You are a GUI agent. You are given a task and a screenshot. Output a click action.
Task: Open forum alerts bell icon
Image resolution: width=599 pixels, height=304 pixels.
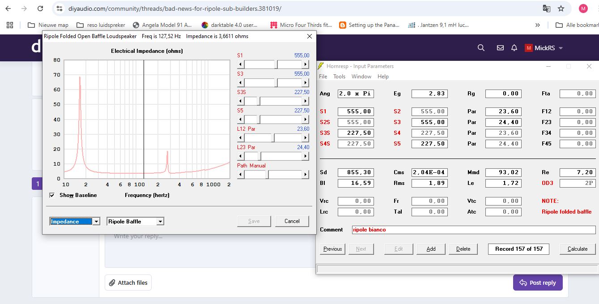[514, 48]
